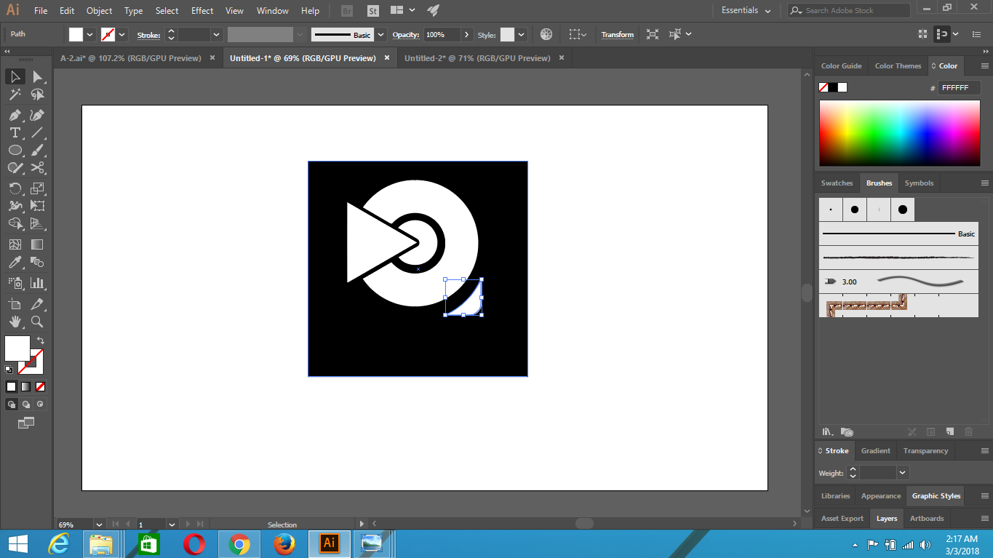The height and width of the screenshot is (558, 993).
Task: Select the Rotate tool
Action: point(15,188)
